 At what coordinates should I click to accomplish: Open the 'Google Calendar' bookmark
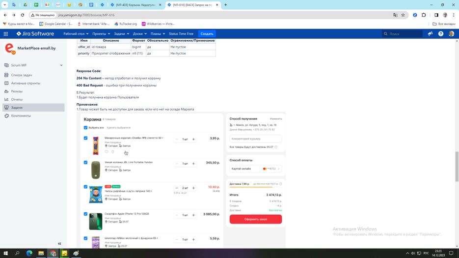coord(55,24)
